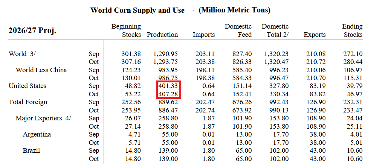Click the 'Exports' column header
Viewport: 365px width, 167px height.
tap(315, 35)
